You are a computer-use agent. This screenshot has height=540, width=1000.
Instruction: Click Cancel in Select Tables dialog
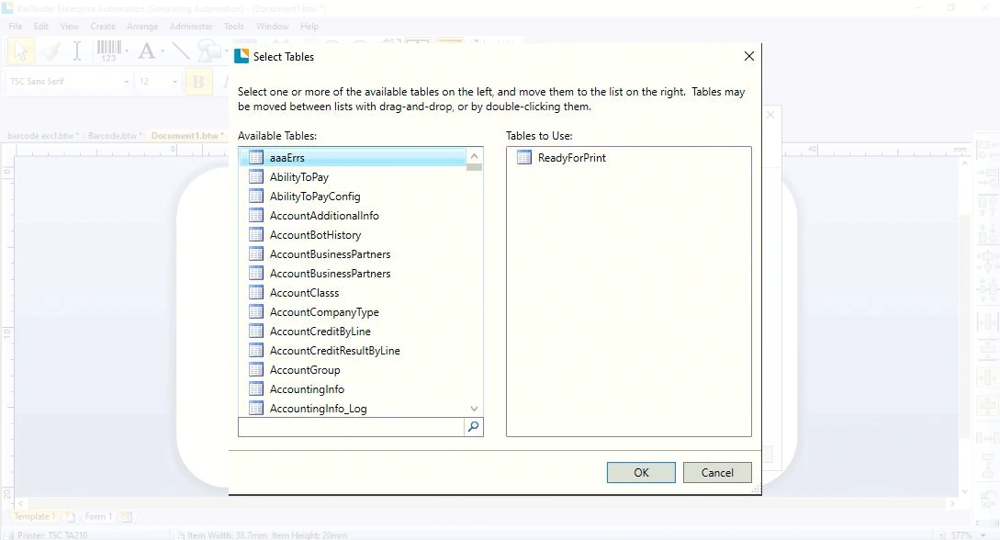pos(717,472)
